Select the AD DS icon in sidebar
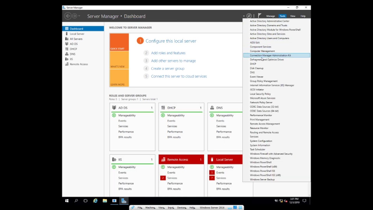Viewport: 373px width, 210px height. pyautogui.click(x=67, y=44)
